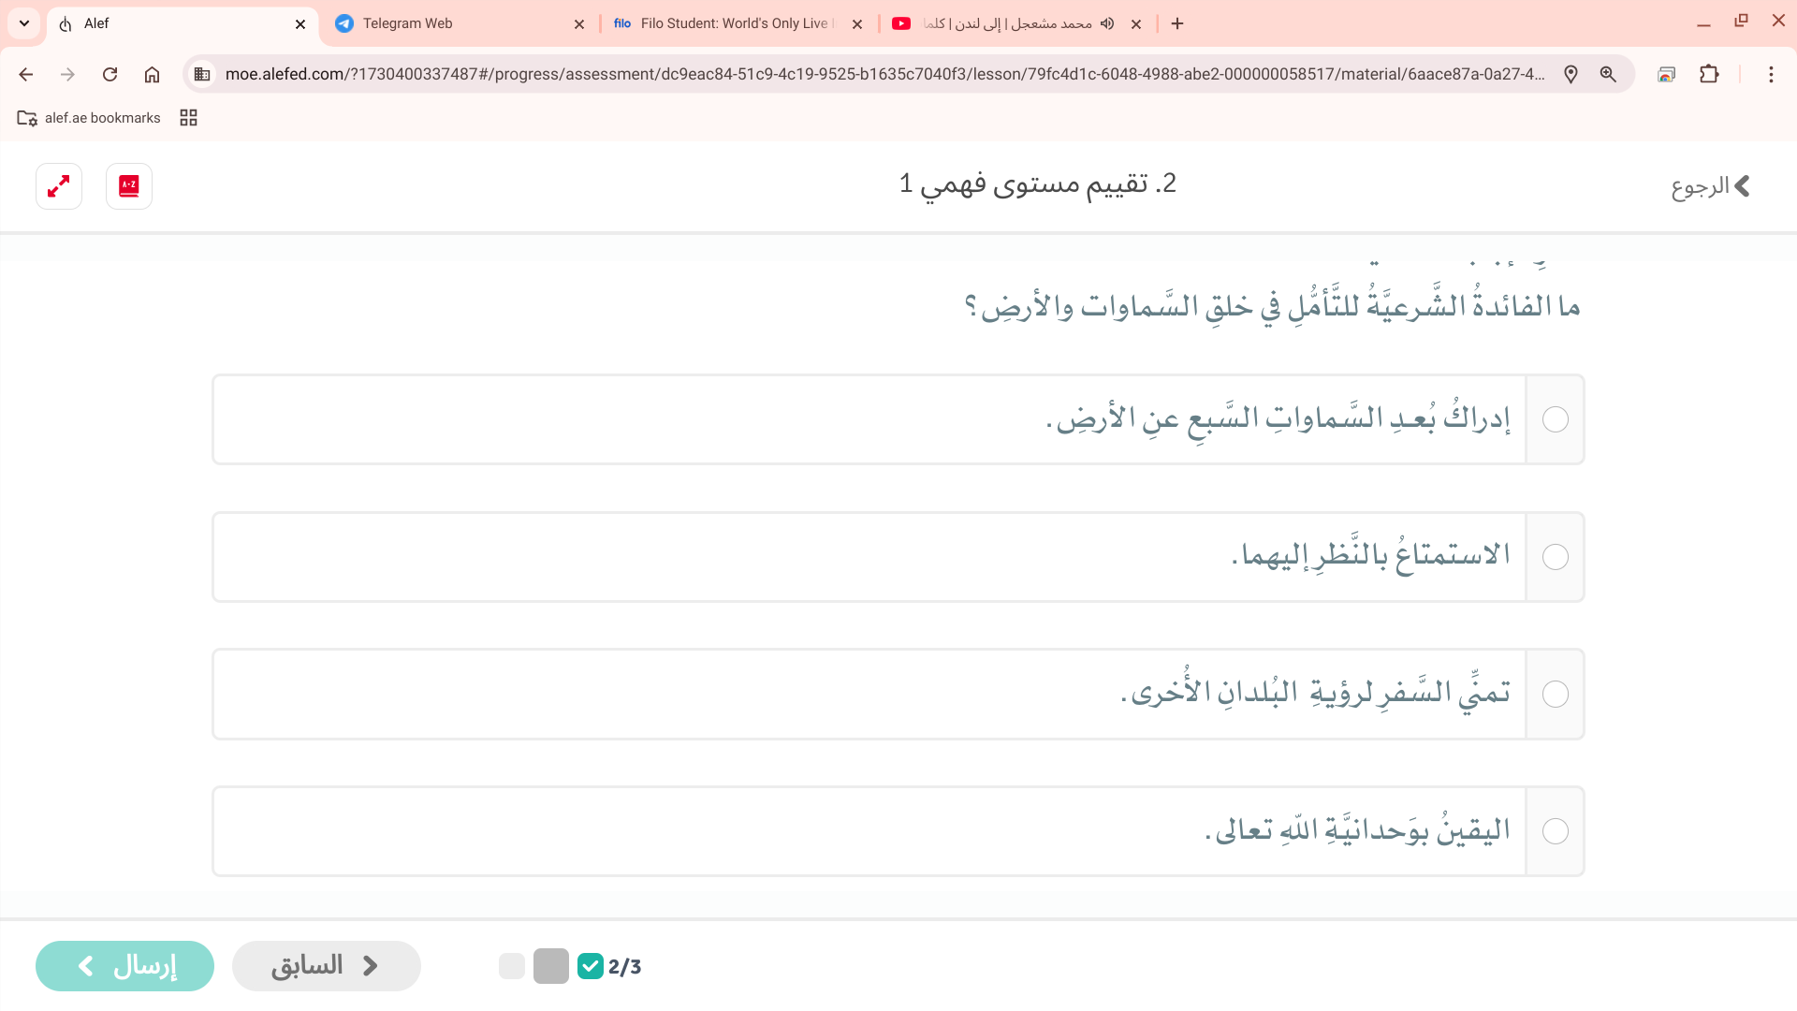Viewport: 1797px width, 1011px height.
Task: Click الرجوع back chevron link
Action: pyautogui.click(x=1711, y=186)
